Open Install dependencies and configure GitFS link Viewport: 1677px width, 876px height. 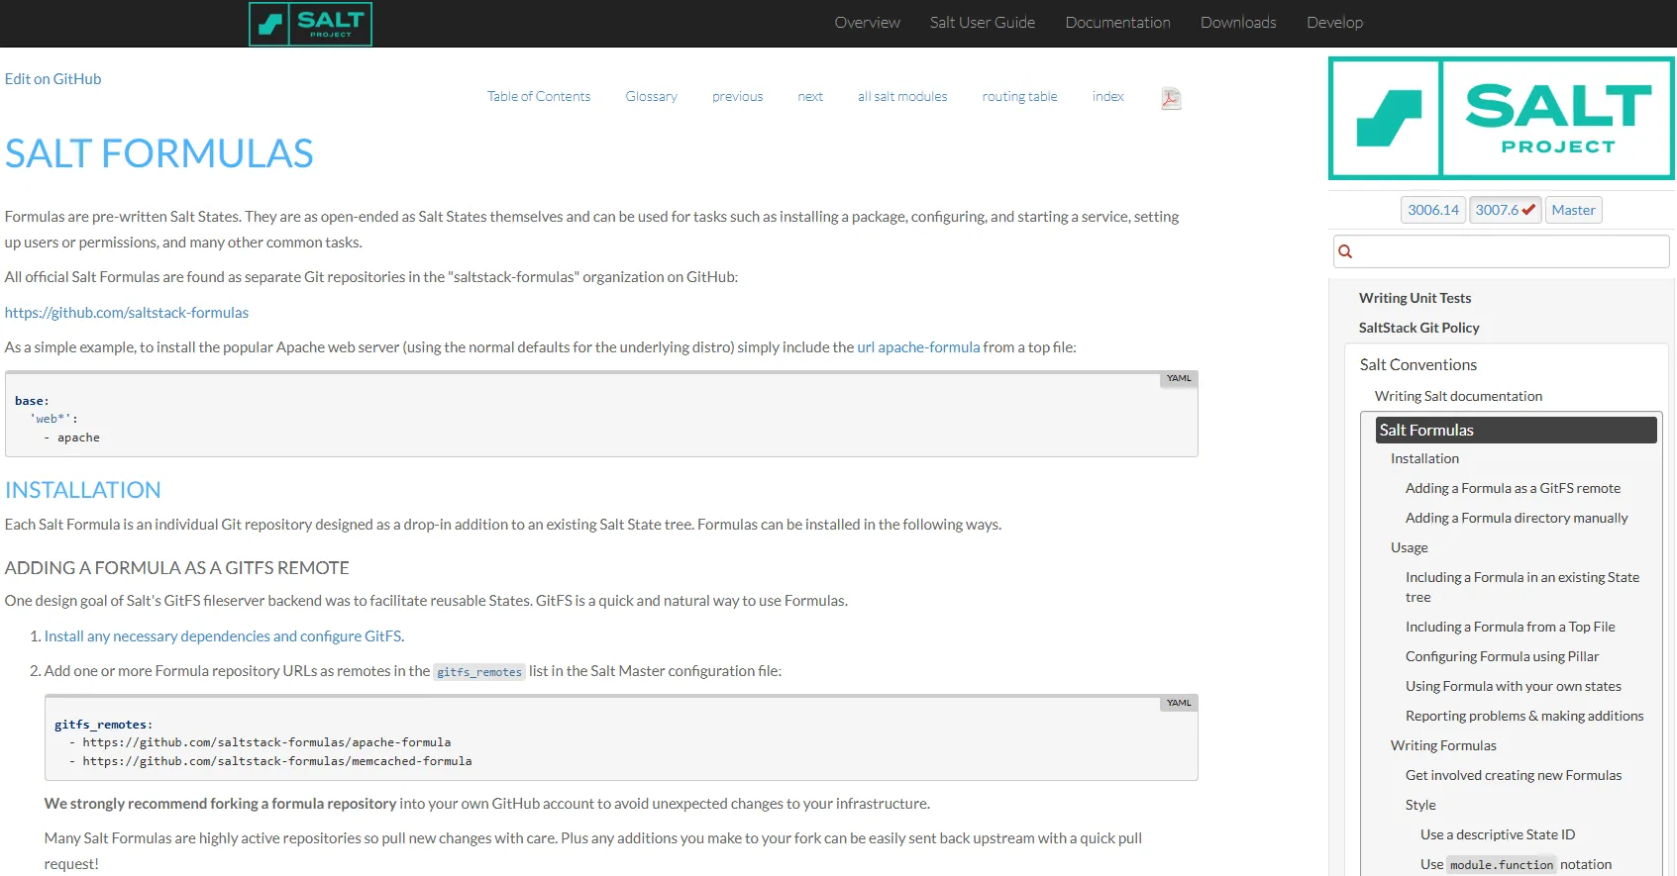point(223,636)
